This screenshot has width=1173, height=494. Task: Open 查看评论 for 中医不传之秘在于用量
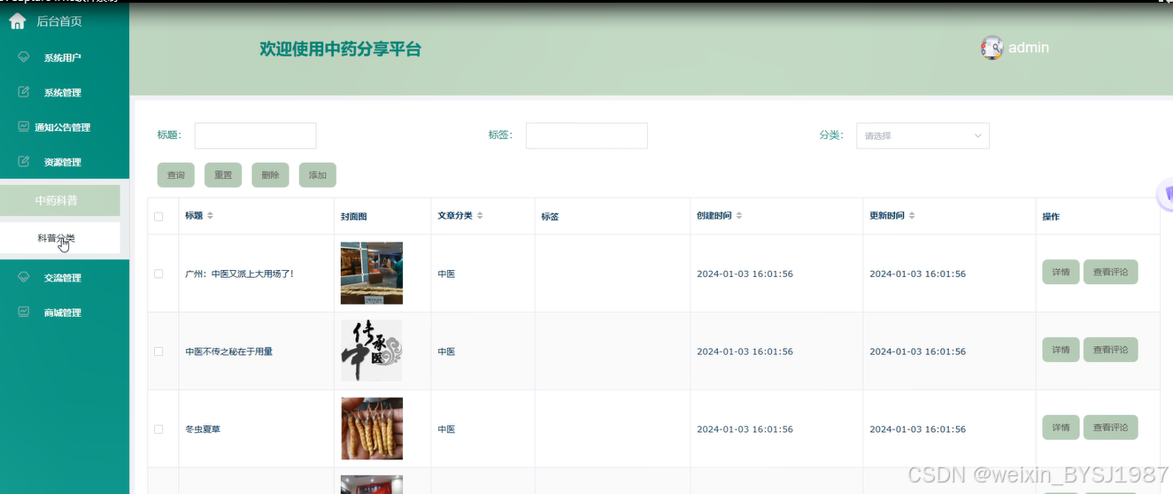pyautogui.click(x=1110, y=350)
